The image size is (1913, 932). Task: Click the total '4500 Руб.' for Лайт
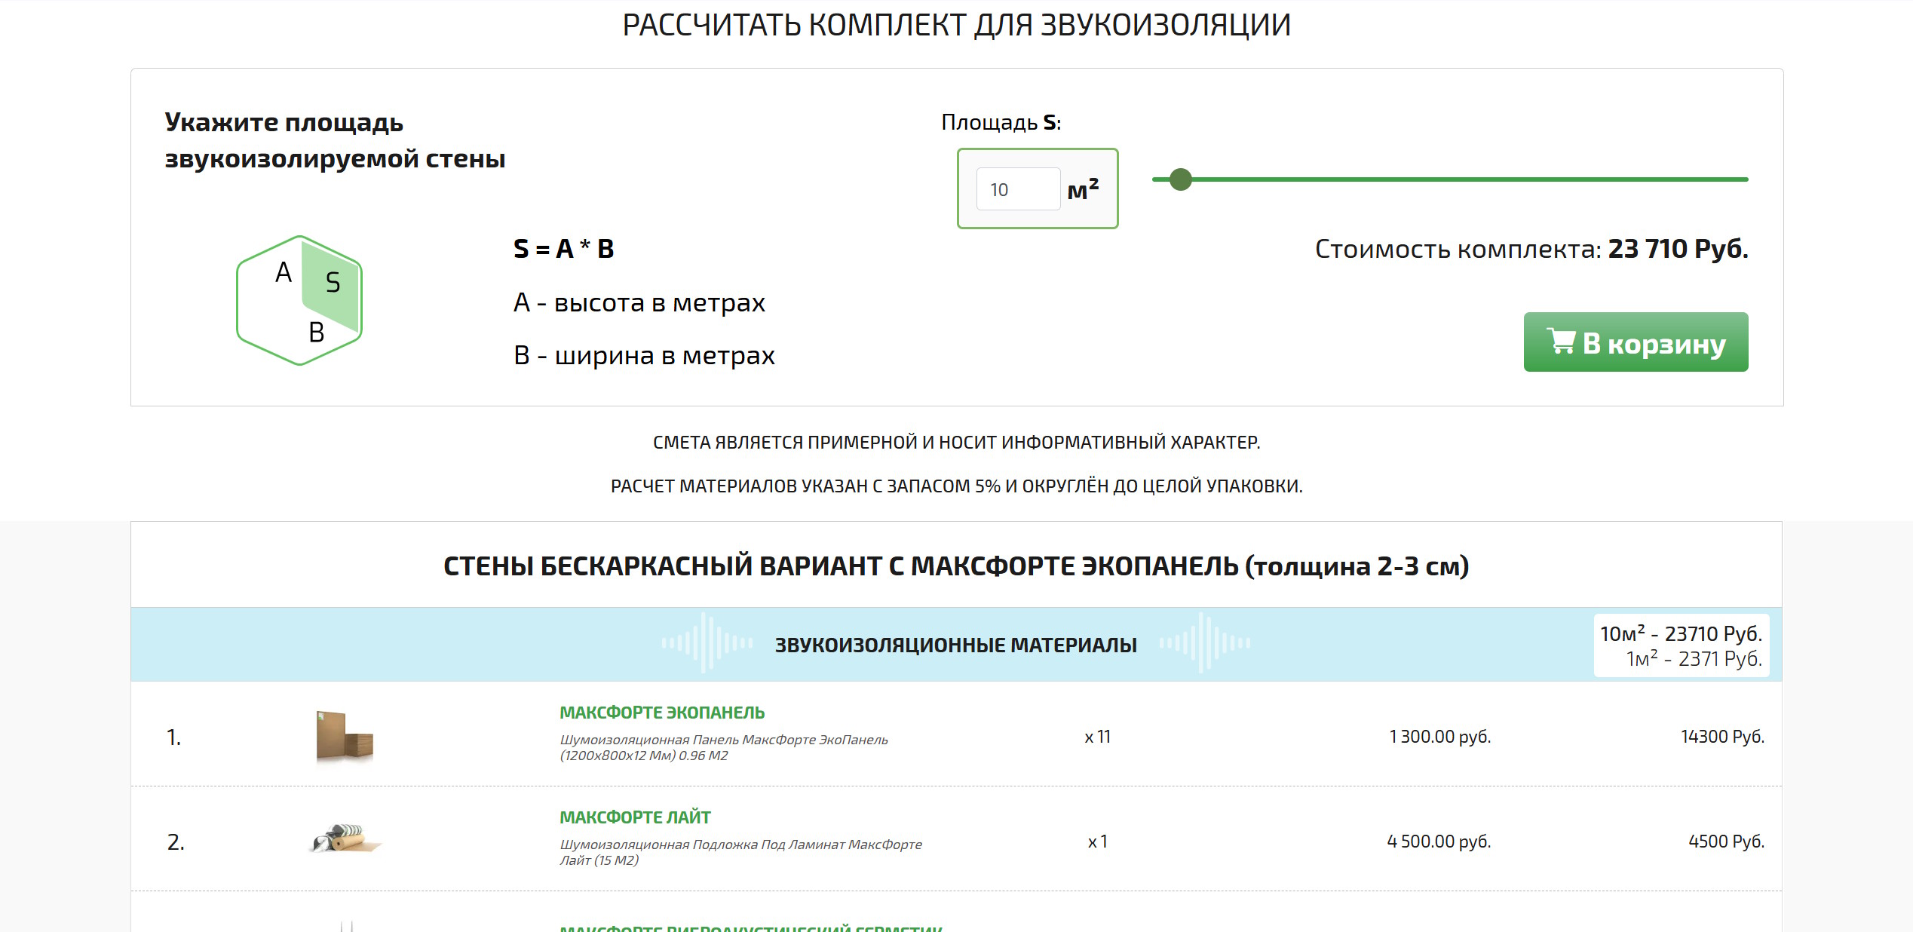pos(1726,842)
